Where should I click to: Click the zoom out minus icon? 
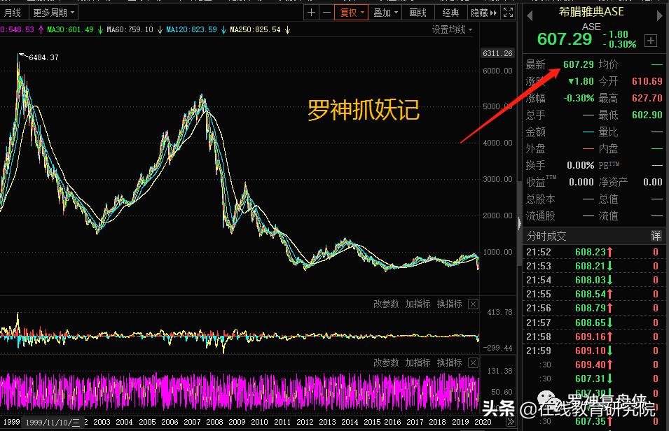click(x=326, y=12)
